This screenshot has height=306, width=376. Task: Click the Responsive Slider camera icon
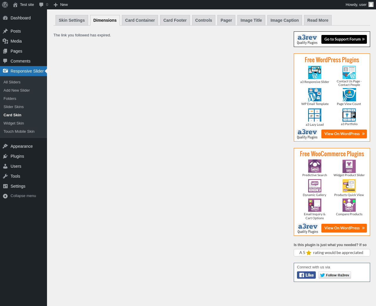[5, 71]
